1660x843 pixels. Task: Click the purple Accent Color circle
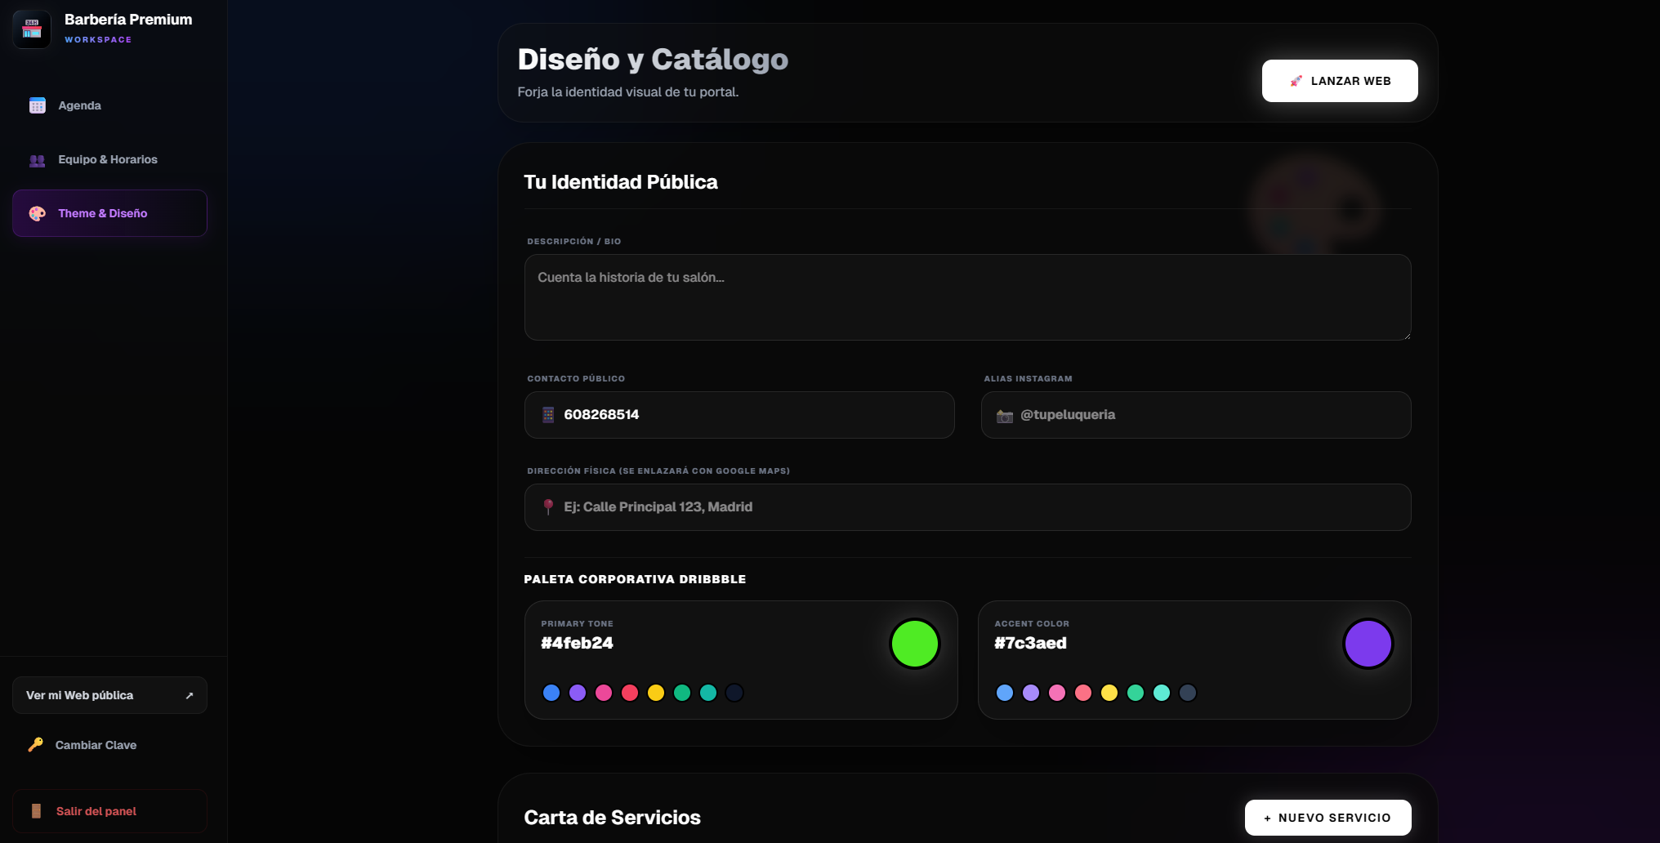(x=1368, y=643)
